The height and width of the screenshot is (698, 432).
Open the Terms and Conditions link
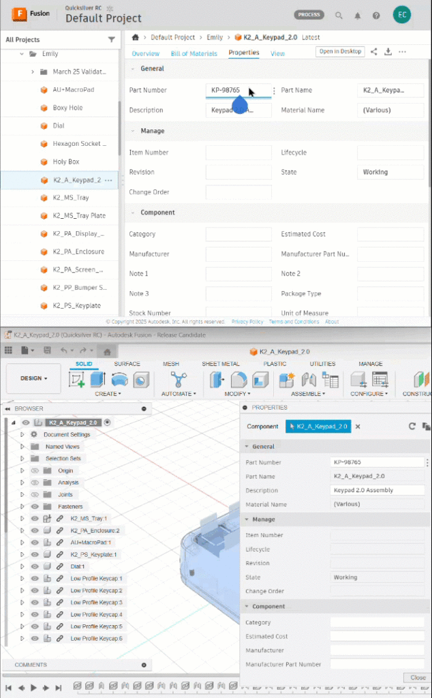(294, 322)
